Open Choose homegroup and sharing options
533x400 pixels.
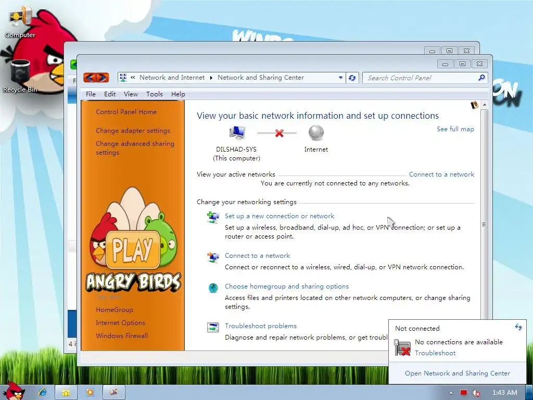(x=287, y=286)
